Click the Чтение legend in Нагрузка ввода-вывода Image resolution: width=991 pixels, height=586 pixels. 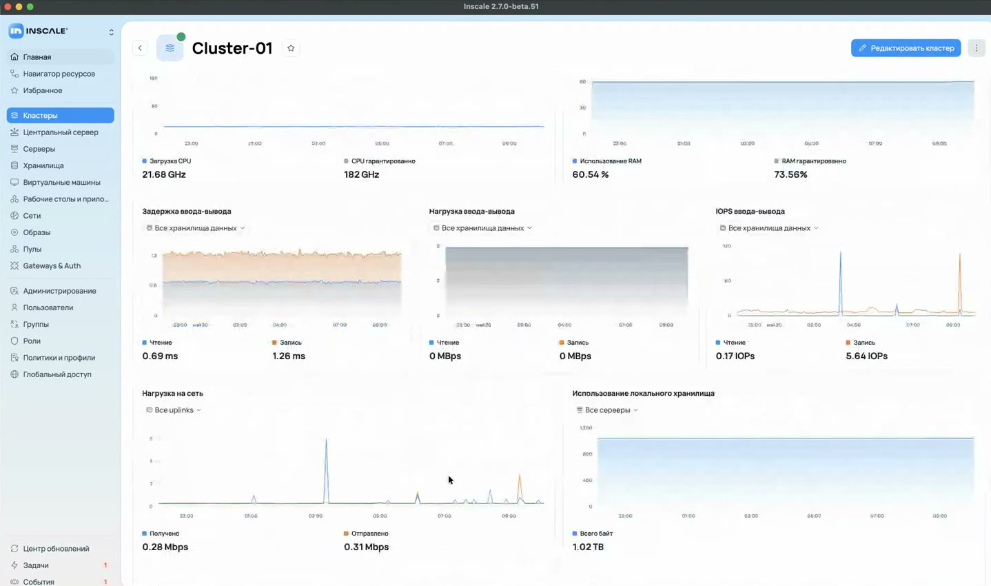[444, 343]
